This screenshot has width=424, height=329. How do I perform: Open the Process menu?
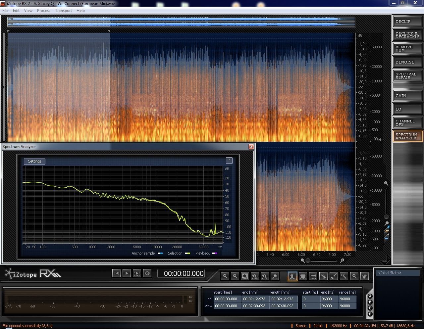[44, 11]
